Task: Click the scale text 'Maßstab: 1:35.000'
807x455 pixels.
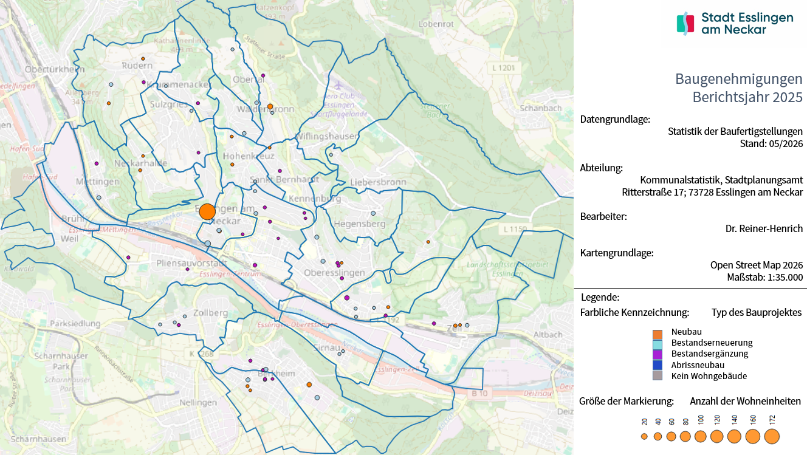Action: click(765, 277)
